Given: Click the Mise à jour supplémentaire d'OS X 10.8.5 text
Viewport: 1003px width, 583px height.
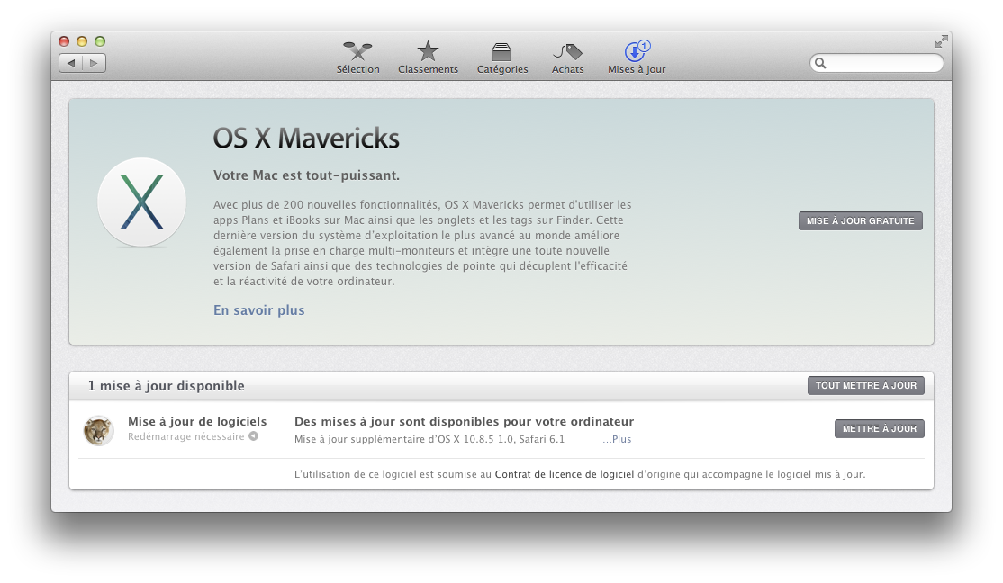Looking at the screenshot, I should 429,439.
